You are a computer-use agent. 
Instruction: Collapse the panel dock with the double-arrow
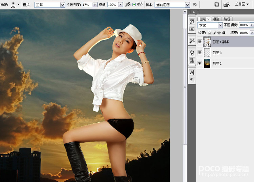click(x=194, y=12)
